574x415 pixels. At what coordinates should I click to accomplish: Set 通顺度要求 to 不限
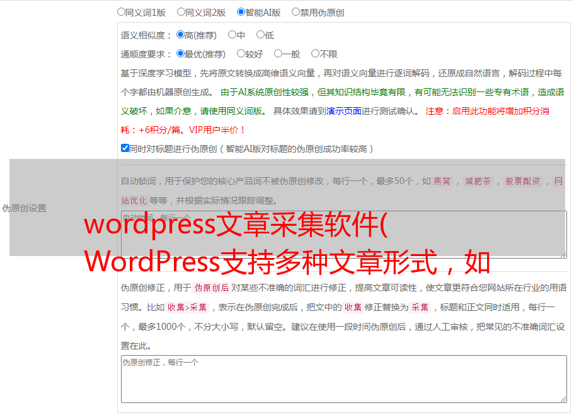coord(315,54)
